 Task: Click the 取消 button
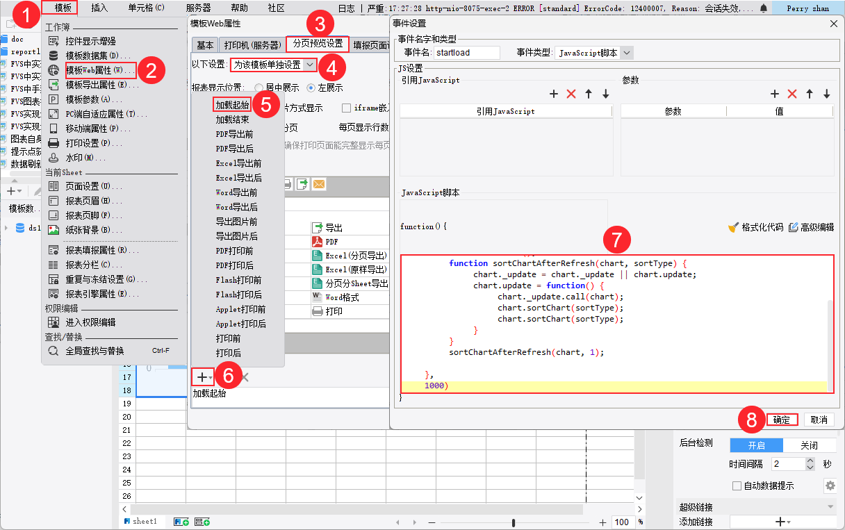(819, 420)
